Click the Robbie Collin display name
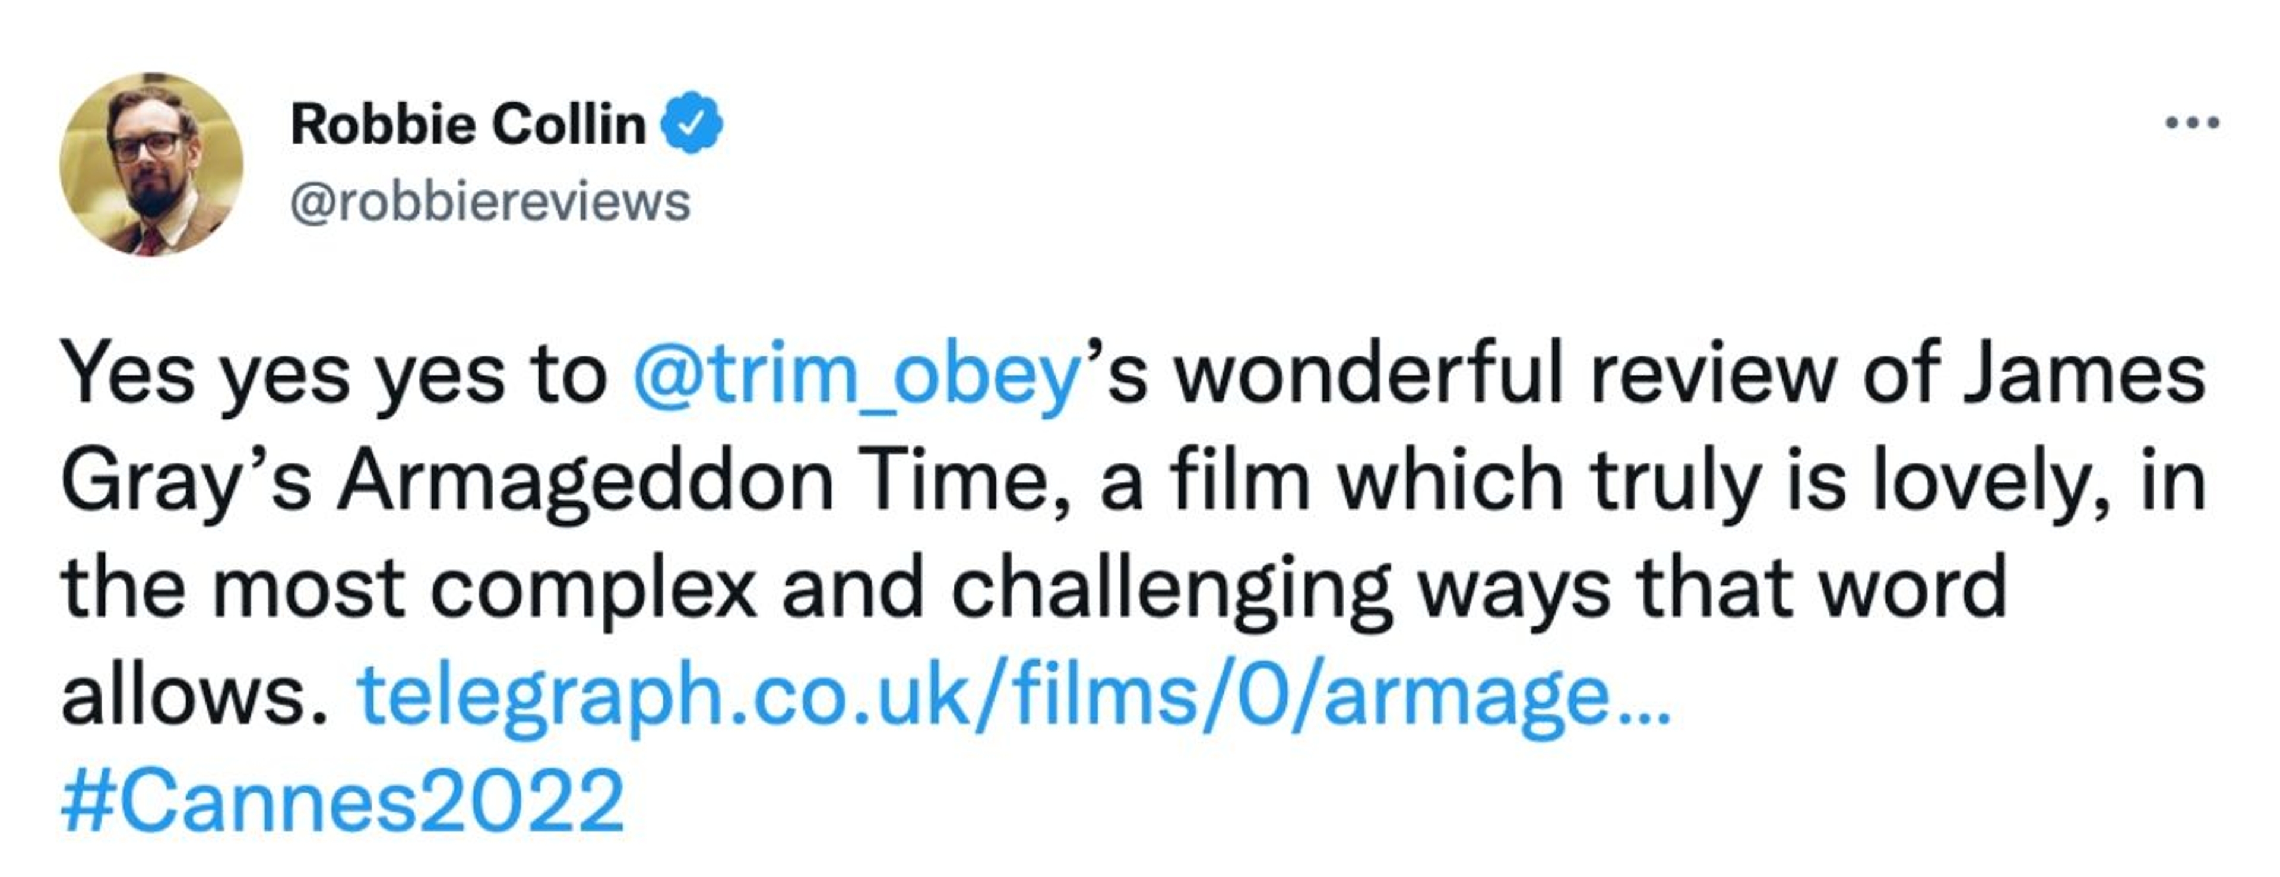The height and width of the screenshot is (877, 2280). [x=468, y=124]
